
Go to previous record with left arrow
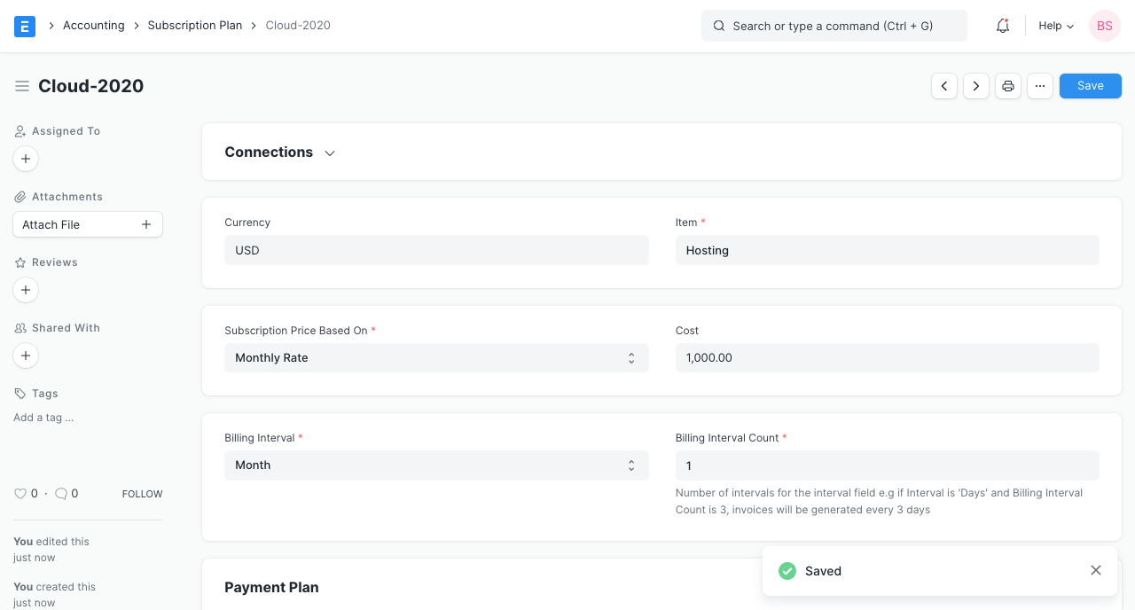(943, 85)
